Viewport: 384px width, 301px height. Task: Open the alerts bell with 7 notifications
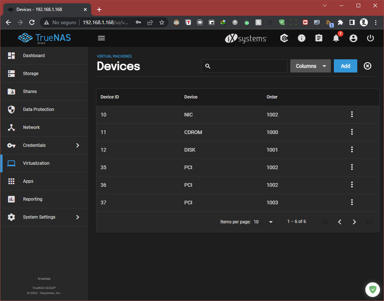pos(336,38)
